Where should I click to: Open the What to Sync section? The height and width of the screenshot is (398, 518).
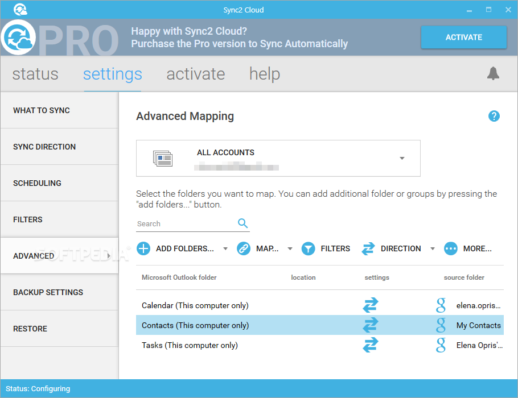click(x=59, y=110)
